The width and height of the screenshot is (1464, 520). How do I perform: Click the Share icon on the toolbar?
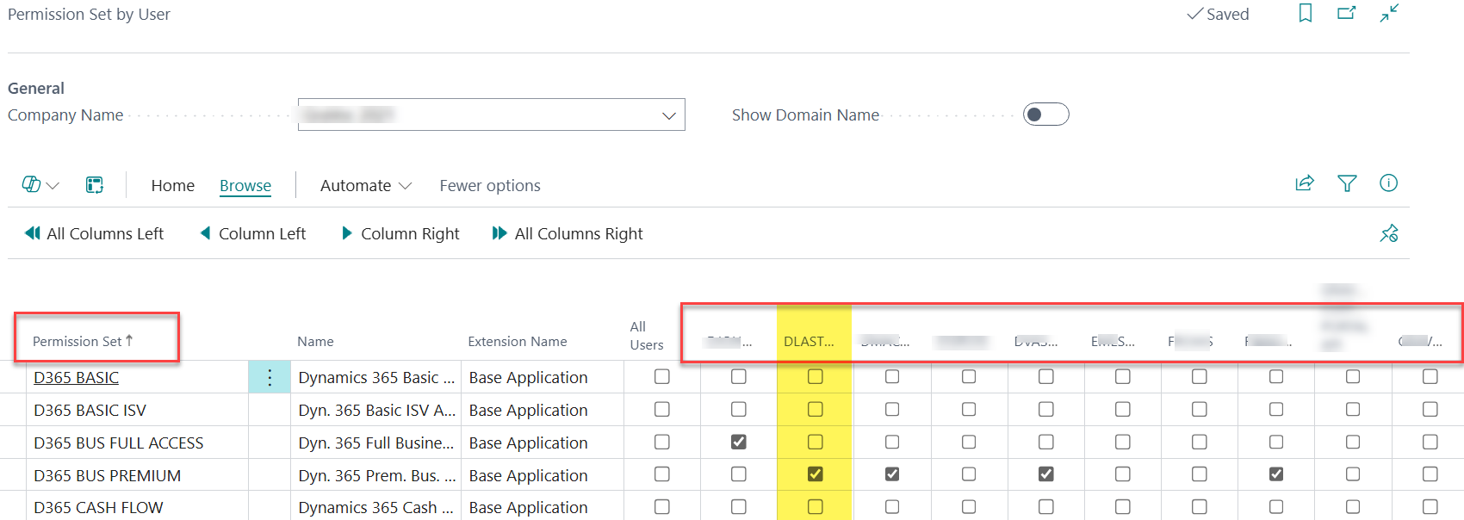(x=1305, y=183)
